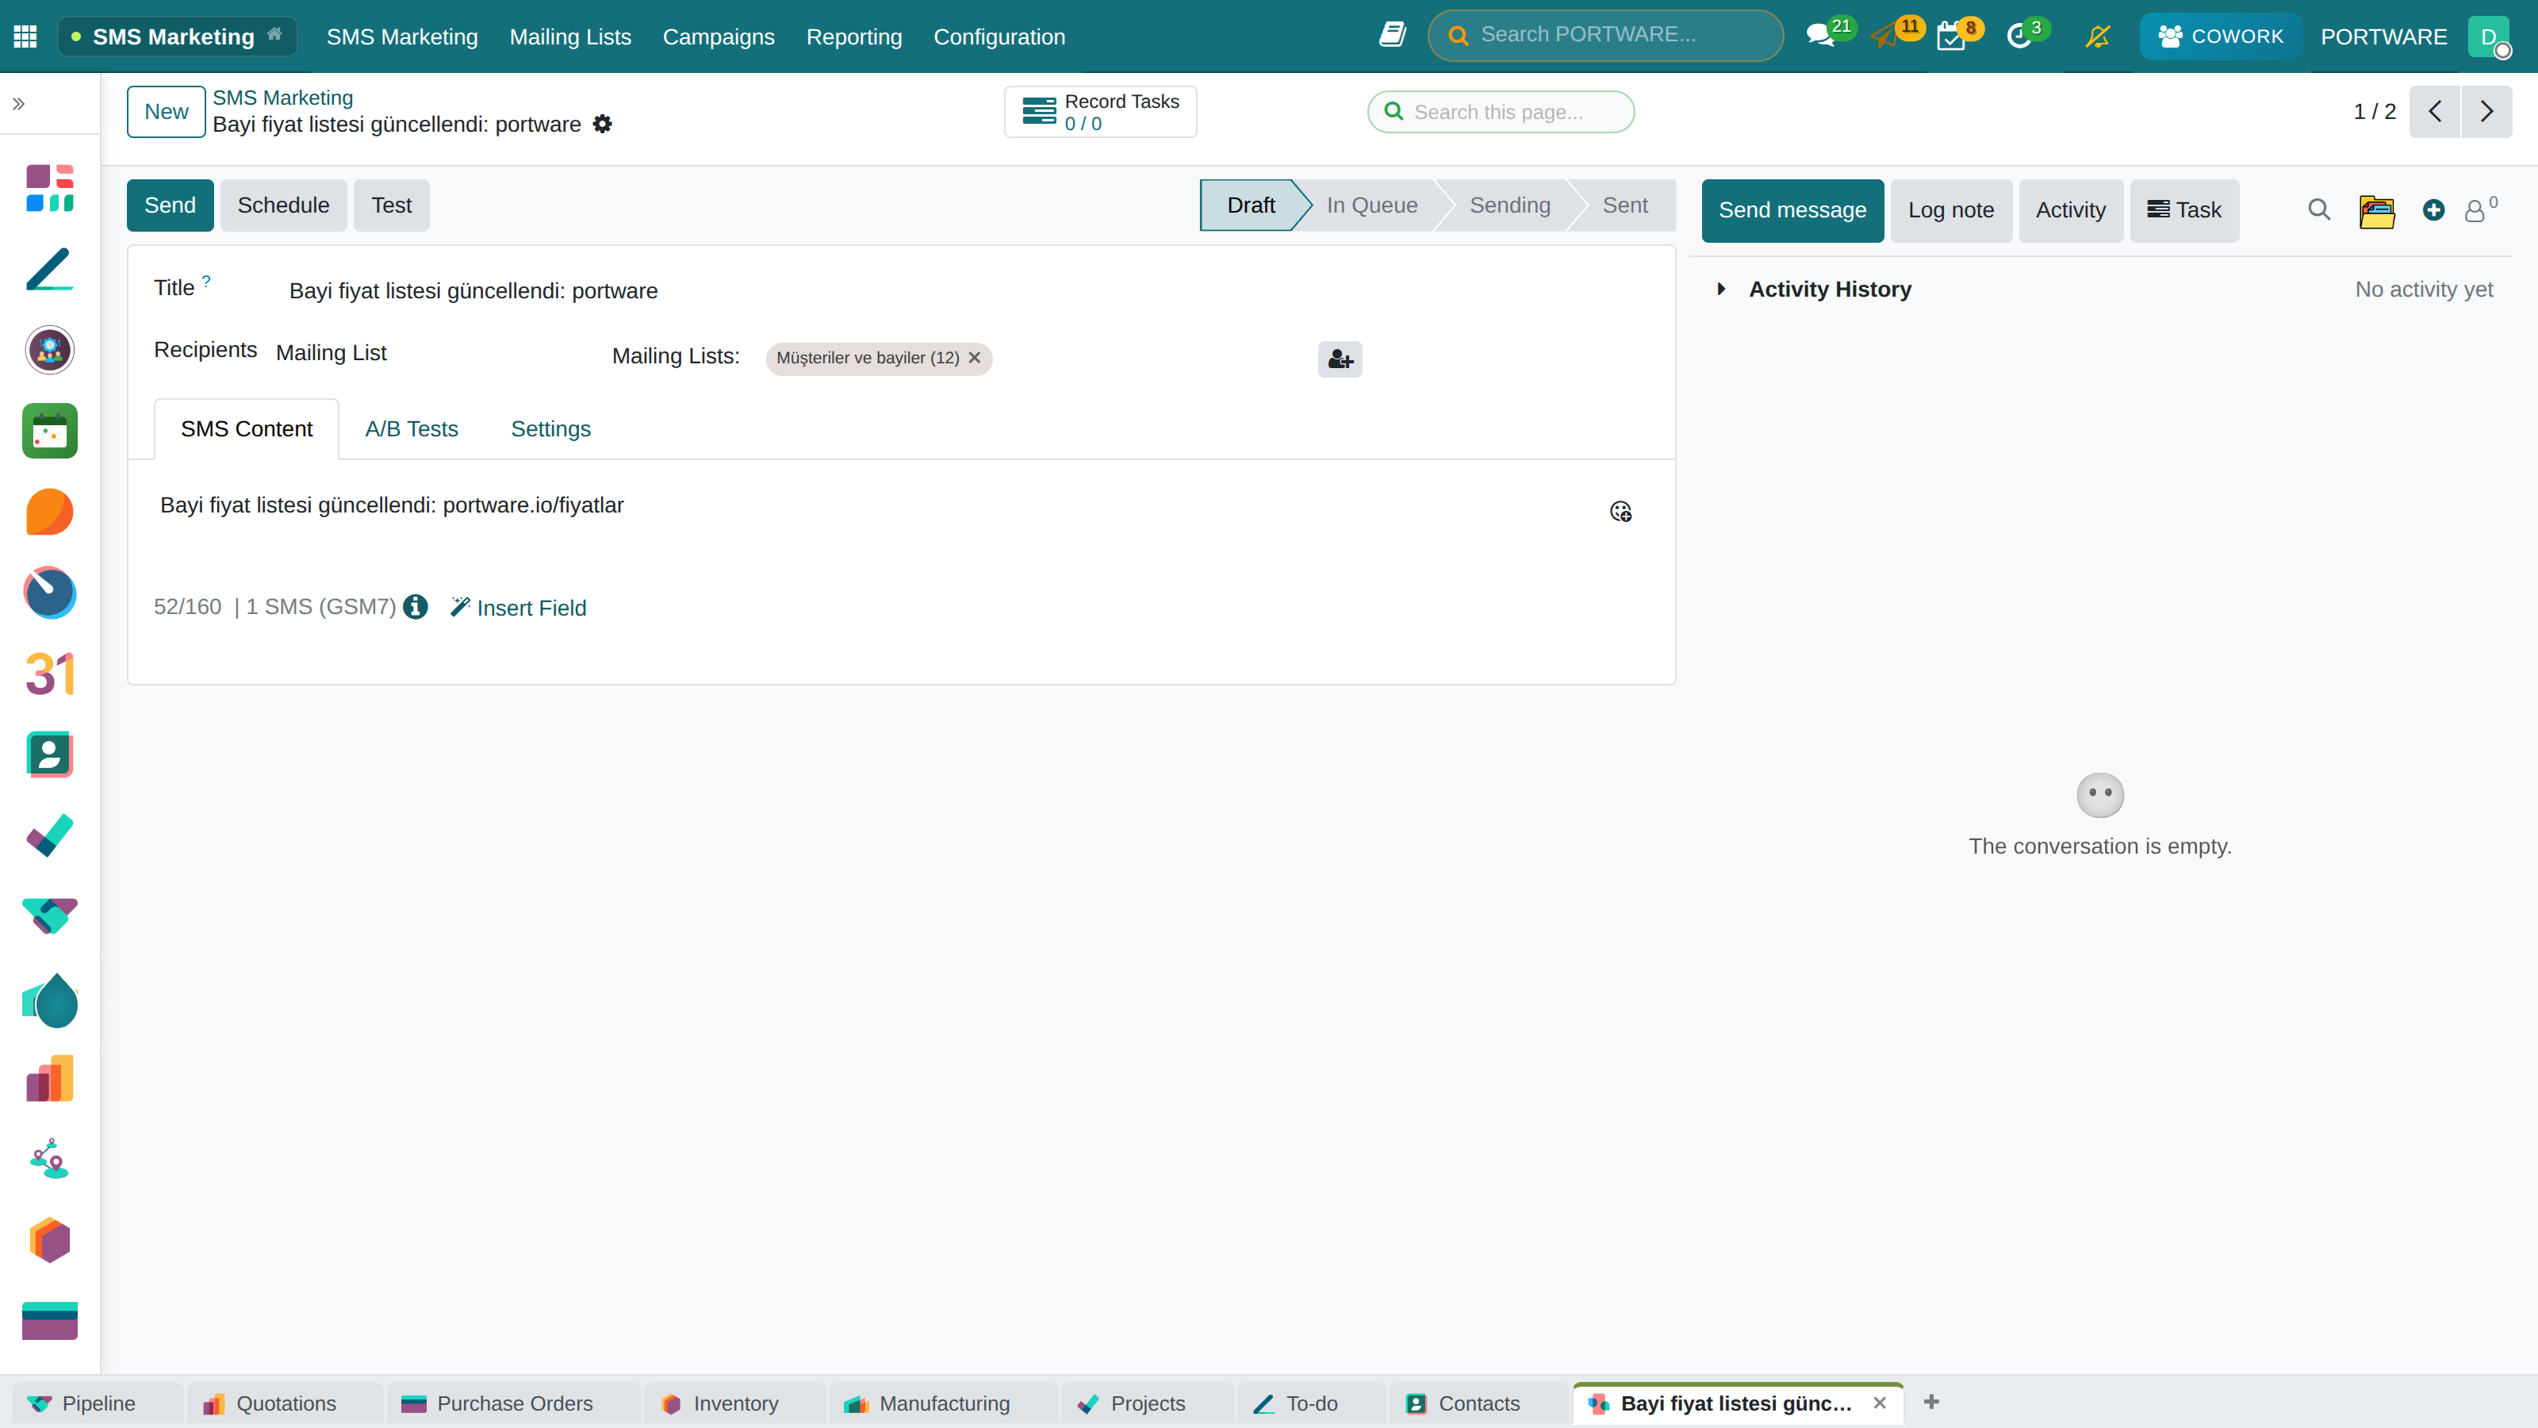Screen dimensions: 2538x1428
Task: Open the orange cube Inventory sidebar icon
Action: point(49,1241)
